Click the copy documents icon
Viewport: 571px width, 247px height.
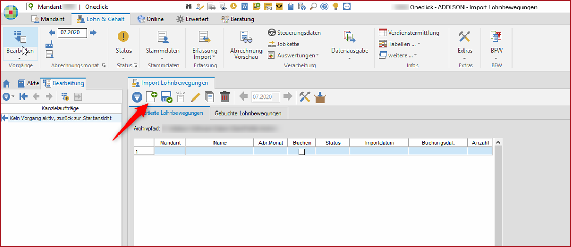click(x=210, y=96)
